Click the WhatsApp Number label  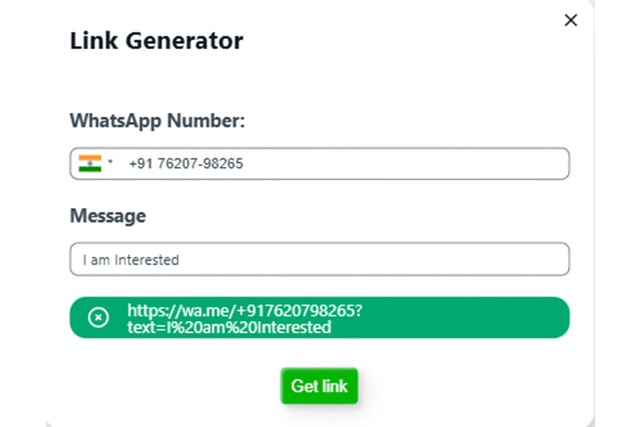click(x=157, y=120)
